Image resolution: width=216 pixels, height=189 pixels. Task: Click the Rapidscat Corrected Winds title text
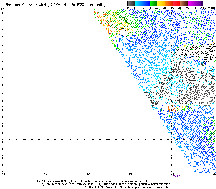click(56, 5)
